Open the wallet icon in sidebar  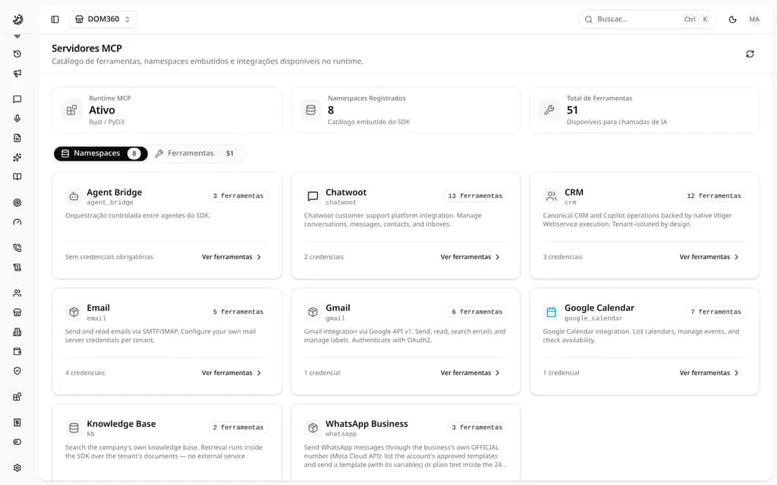coord(17,352)
